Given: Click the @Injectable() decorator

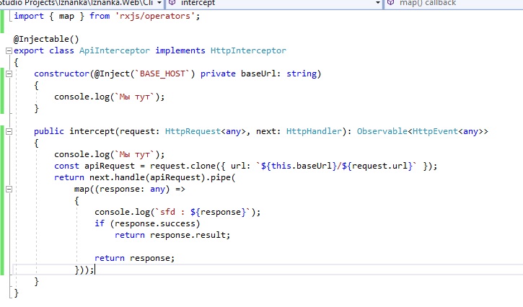Looking at the screenshot, I should (46, 39).
